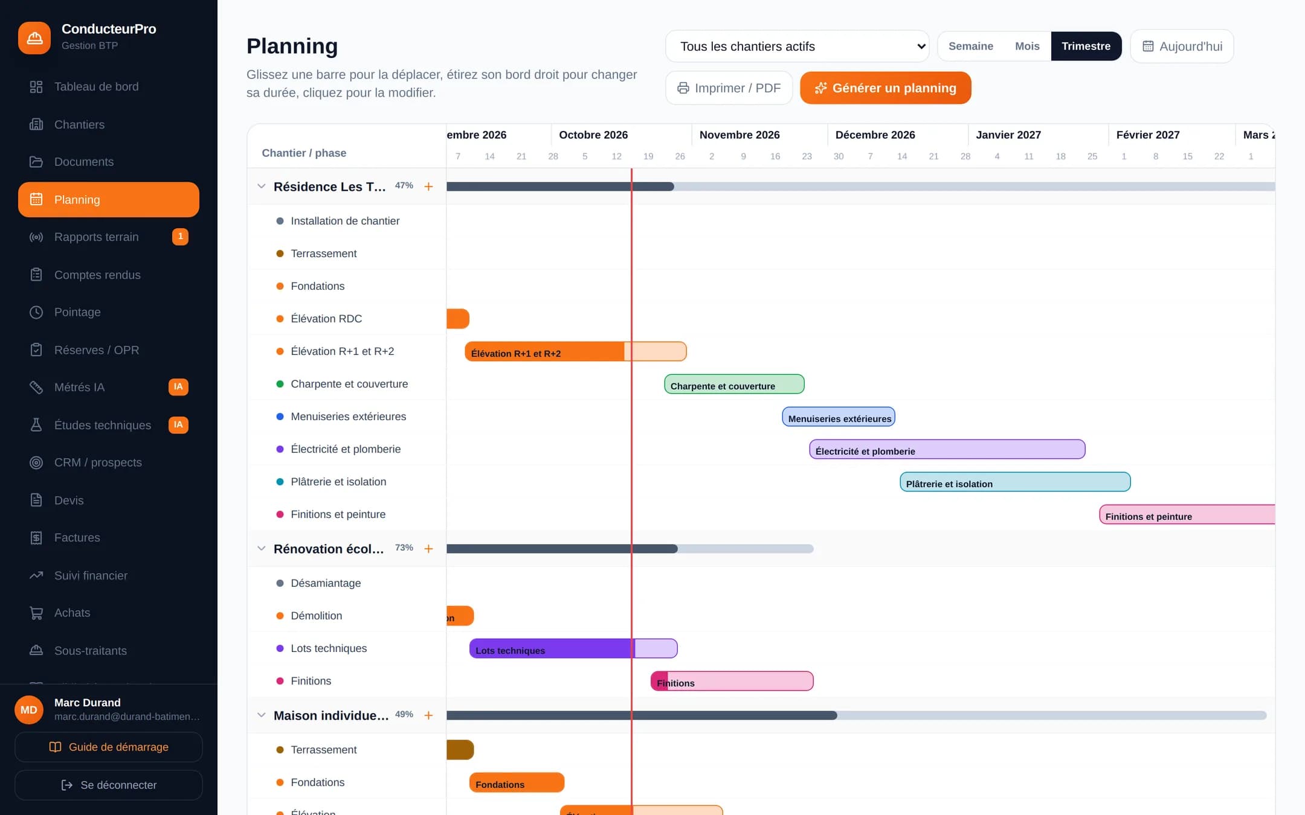Screen dimensions: 1305x815
Task: Open Suivi financier in sidebar
Action: click(109, 575)
